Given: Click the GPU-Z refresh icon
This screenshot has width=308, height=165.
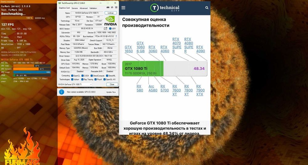Looking at the screenshot, I should coord(112,7).
